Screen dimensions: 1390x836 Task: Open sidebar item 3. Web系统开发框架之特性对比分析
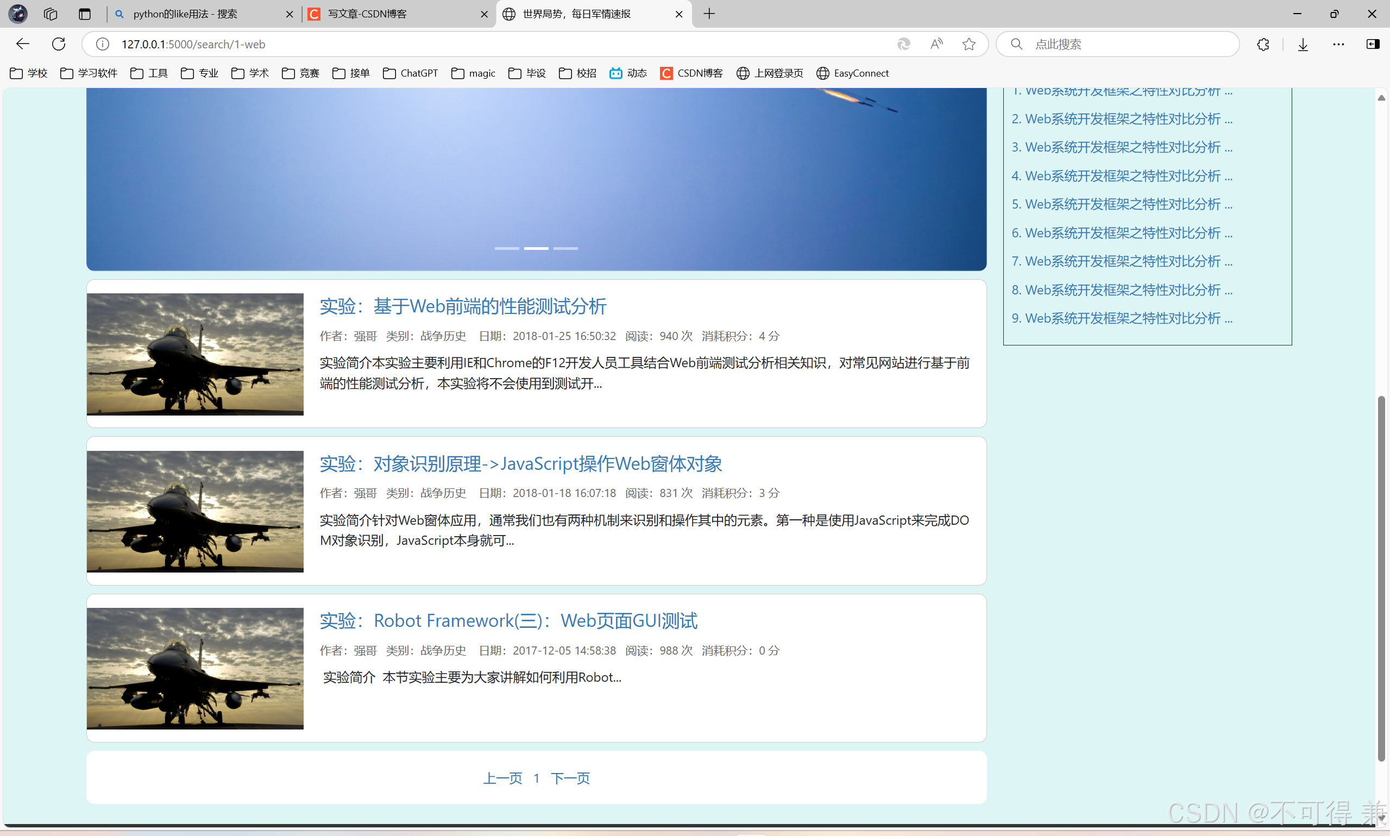point(1122,147)
